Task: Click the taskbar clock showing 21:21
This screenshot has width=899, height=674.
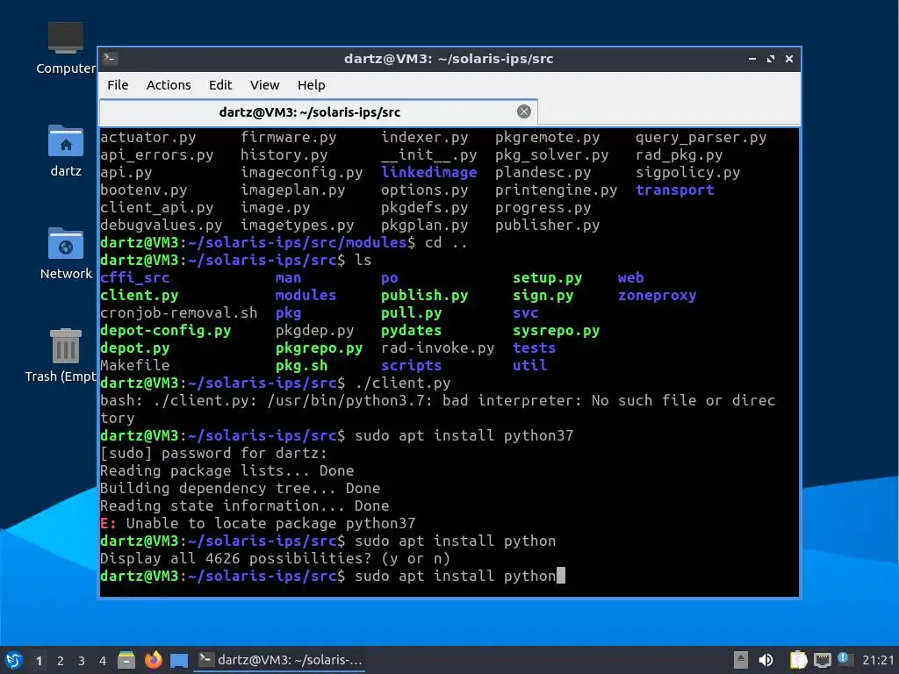Action: (878, 660)
